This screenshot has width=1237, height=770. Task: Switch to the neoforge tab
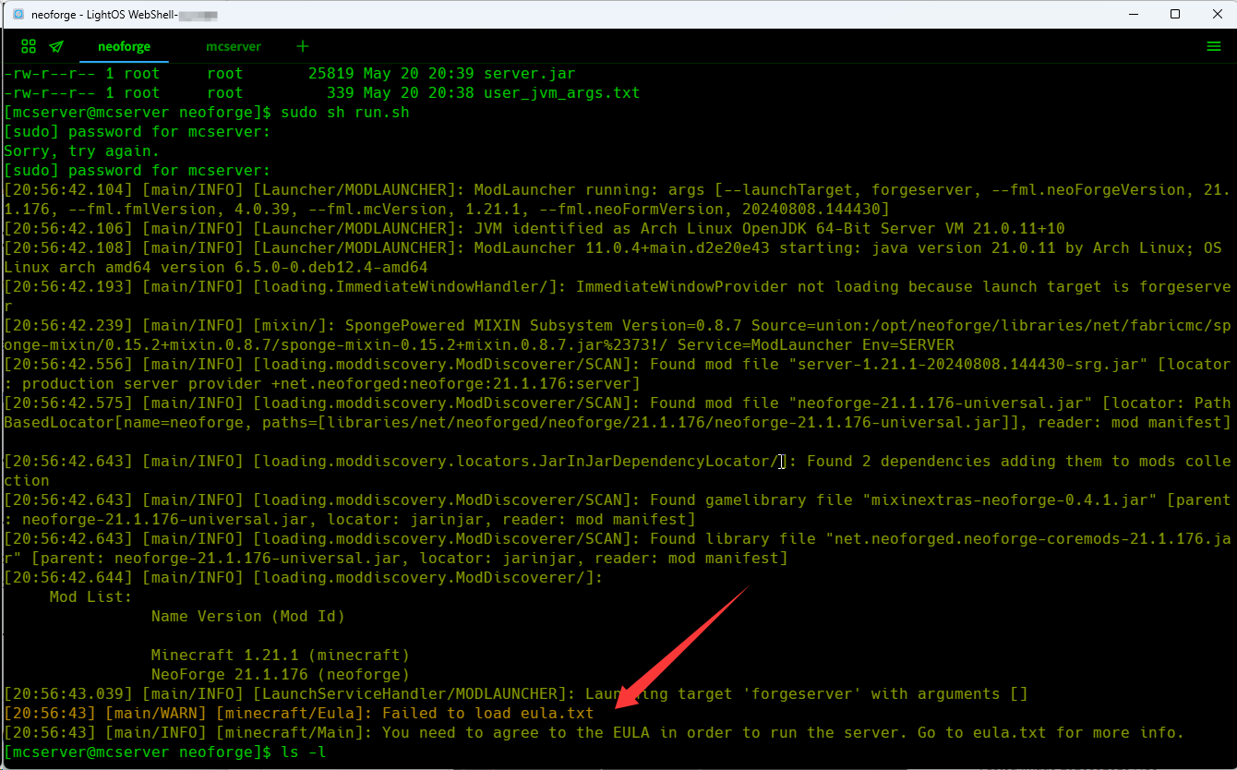pos(124,46)
